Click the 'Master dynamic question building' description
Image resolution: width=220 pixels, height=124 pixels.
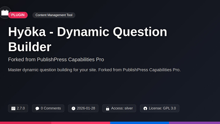pos(94,70)
